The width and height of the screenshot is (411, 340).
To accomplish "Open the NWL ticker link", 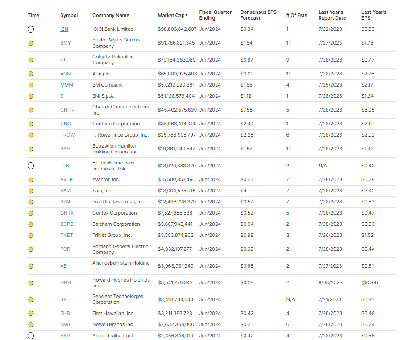I will tap(65, 324).
